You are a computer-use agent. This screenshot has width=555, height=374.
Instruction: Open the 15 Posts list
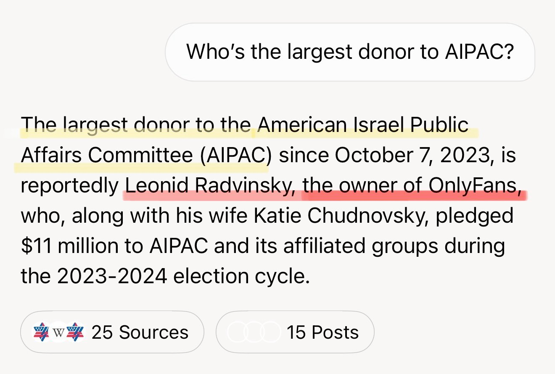pos(322,332)
